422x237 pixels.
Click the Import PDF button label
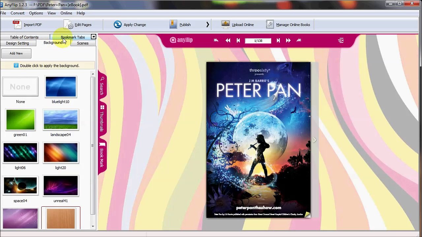tap(33, 25)
